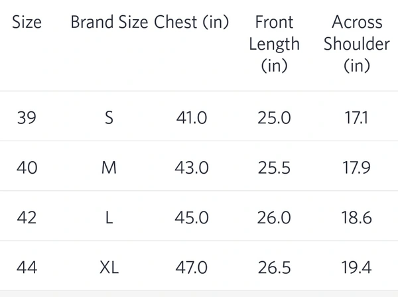
Task: Select size 42 in the table
Action: (27, 217)
